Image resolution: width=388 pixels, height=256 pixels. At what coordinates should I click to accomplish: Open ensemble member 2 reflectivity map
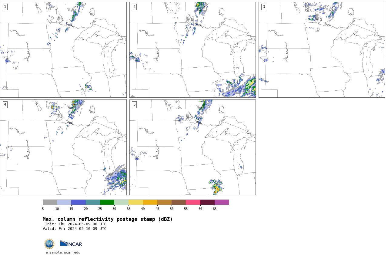192,50
